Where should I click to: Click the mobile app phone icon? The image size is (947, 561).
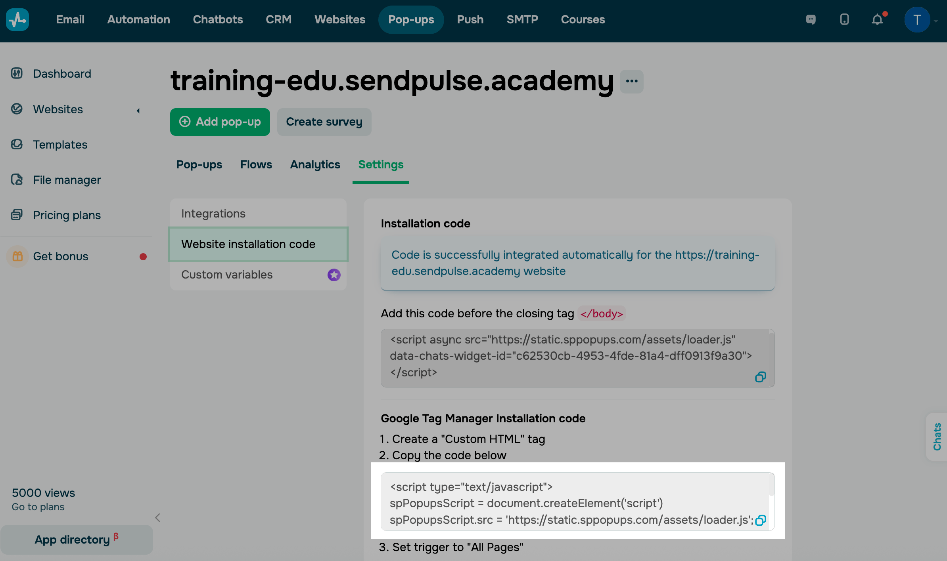click(x=844, y=19)
